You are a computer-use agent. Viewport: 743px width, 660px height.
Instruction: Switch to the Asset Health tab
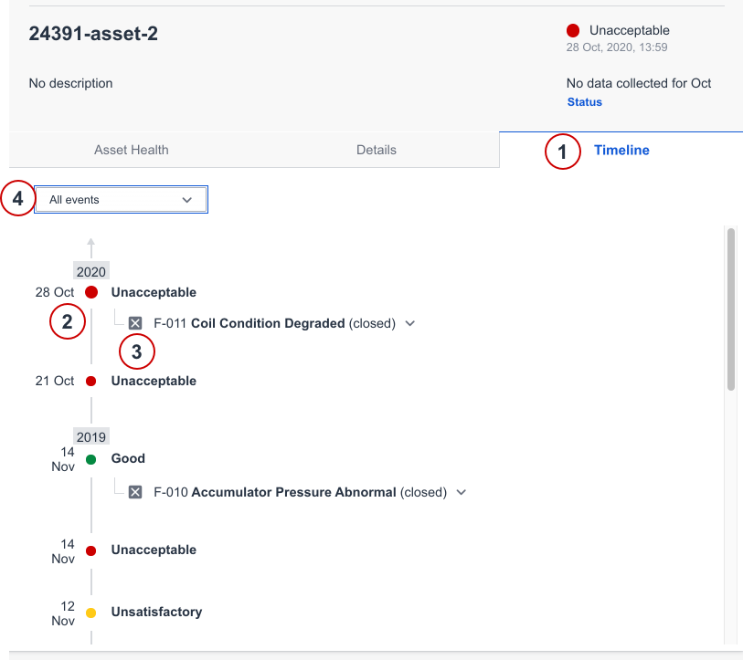pos(132,150)
